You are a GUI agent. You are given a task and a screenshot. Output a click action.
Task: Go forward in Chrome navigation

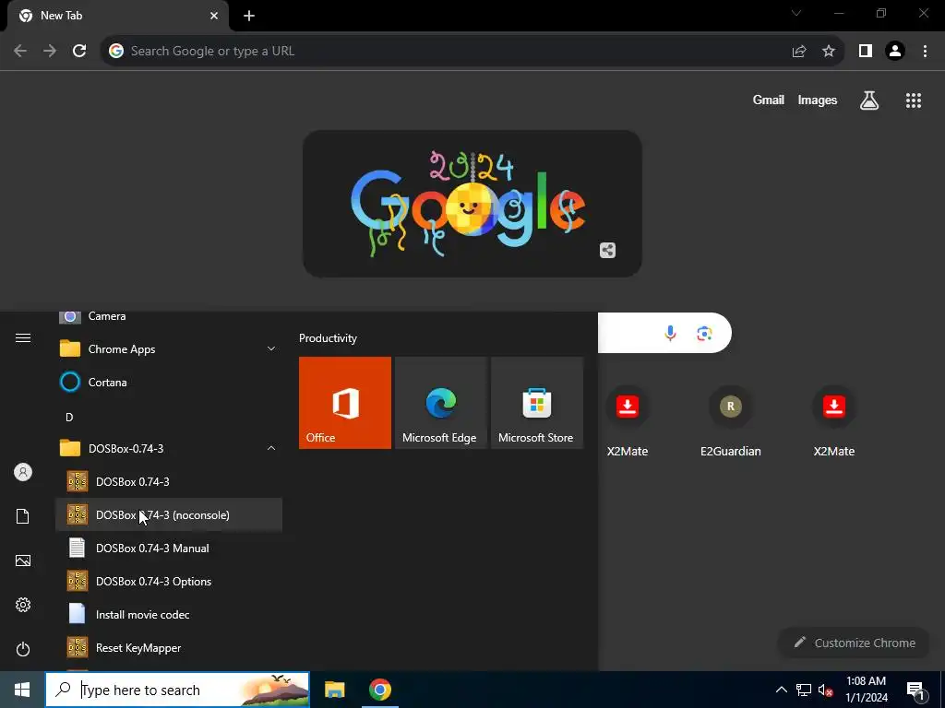[x=50, y=52]
